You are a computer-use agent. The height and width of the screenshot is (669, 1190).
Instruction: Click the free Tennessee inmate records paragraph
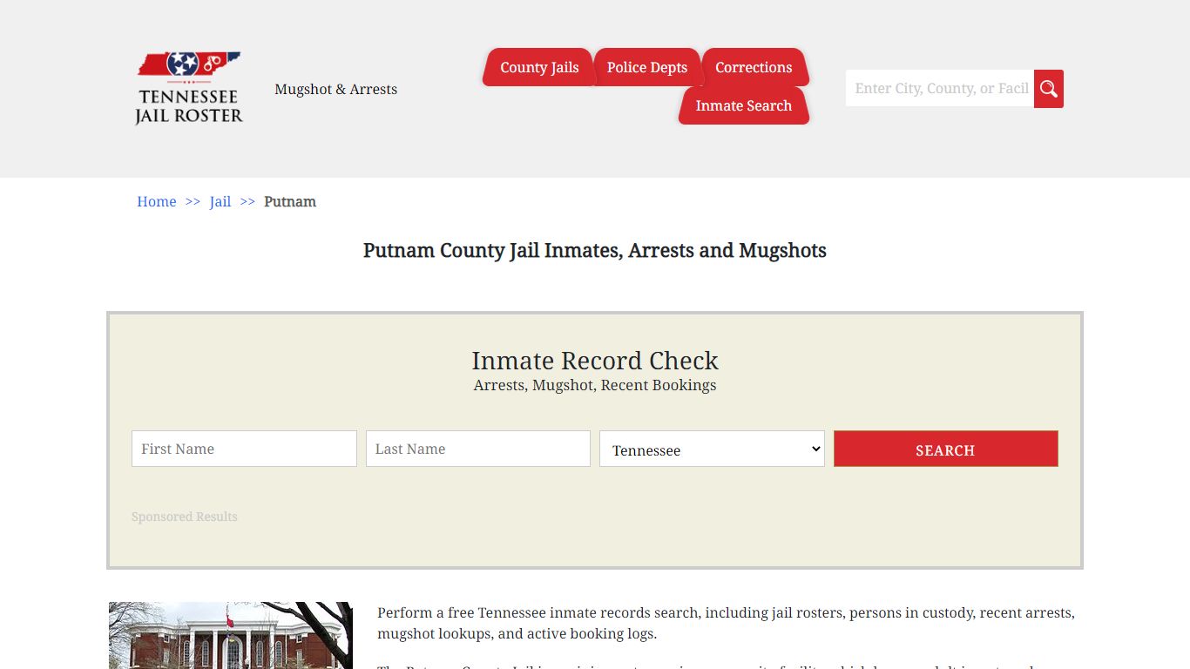726,623
